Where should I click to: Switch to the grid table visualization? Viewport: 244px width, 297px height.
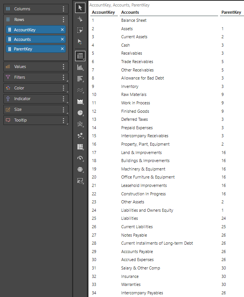coord(80,56)
